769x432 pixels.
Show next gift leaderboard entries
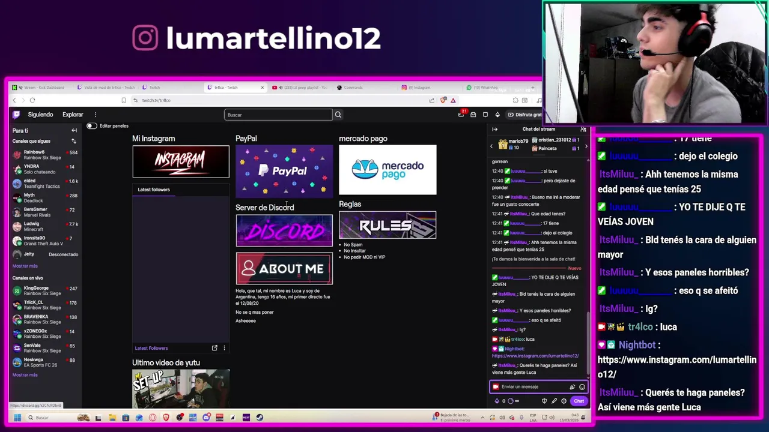pyautogui.click(x=586, y=146)
